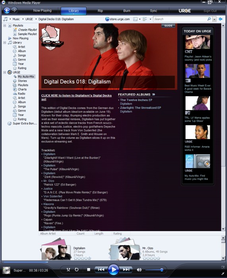Toggle shuffle playback

(68, 270)
